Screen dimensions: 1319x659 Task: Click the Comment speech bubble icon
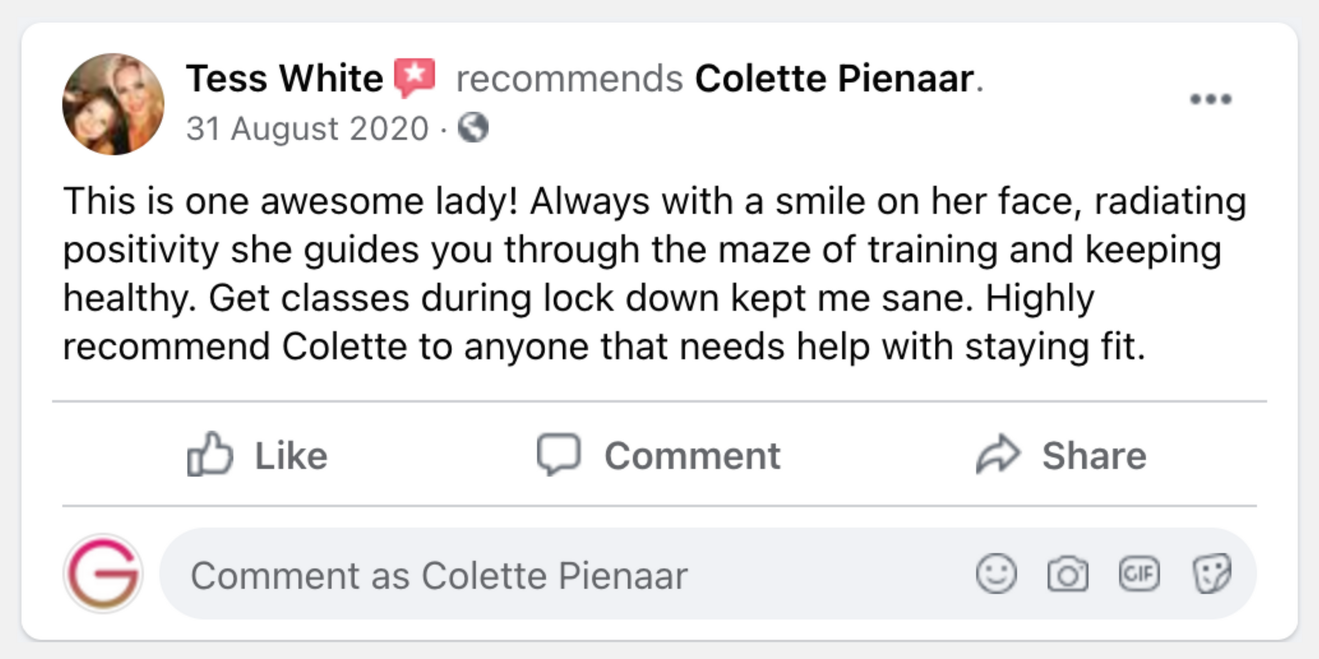pyautogui.click(x=559, y=454)
